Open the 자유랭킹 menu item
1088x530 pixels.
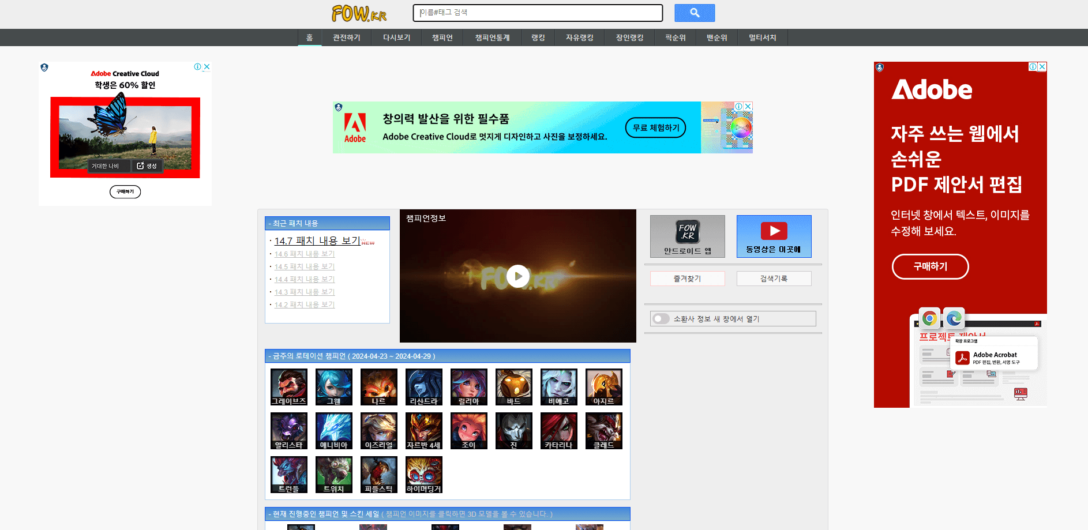point(580,37)
